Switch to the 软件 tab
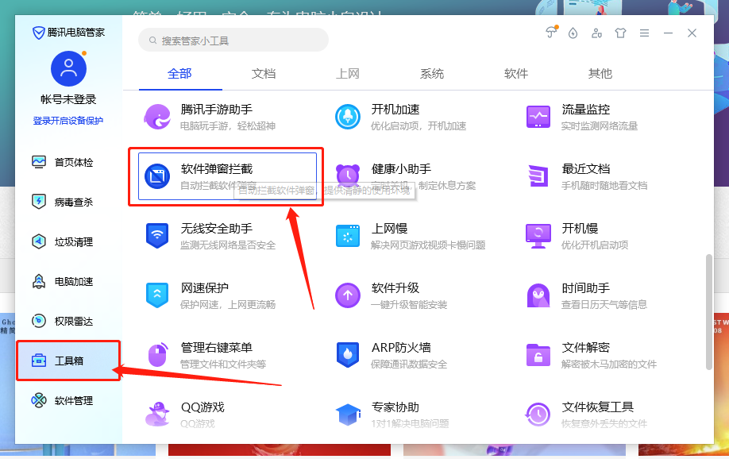The width and height of the screenshot is (729, 459). pyautogui.click(x=516, y=74)
